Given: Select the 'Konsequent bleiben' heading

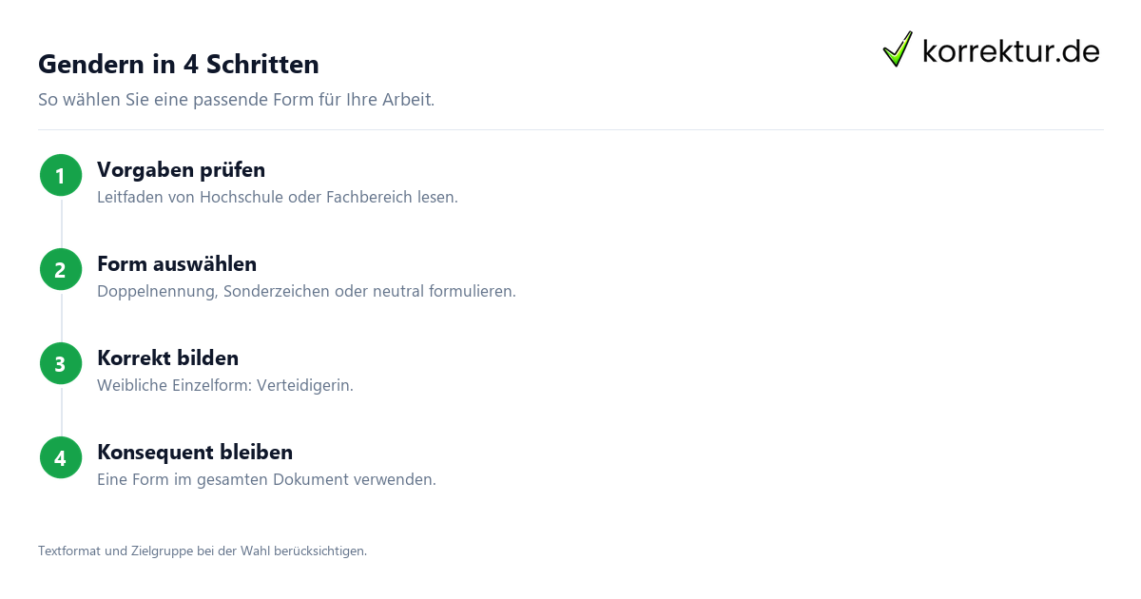Looking at the screenshot, I should coord(195,453).
